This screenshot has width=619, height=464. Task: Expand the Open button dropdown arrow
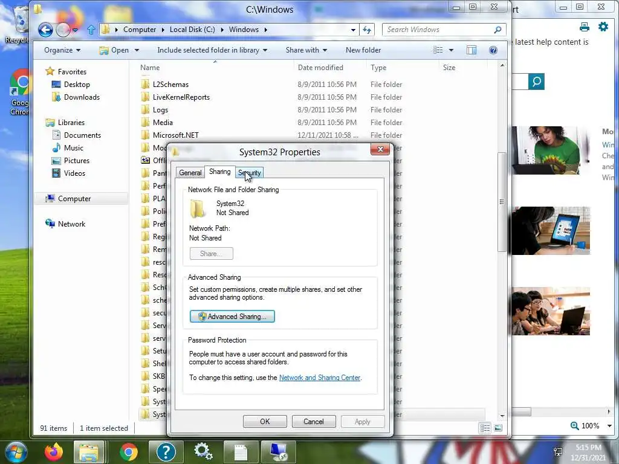[137, 50]
